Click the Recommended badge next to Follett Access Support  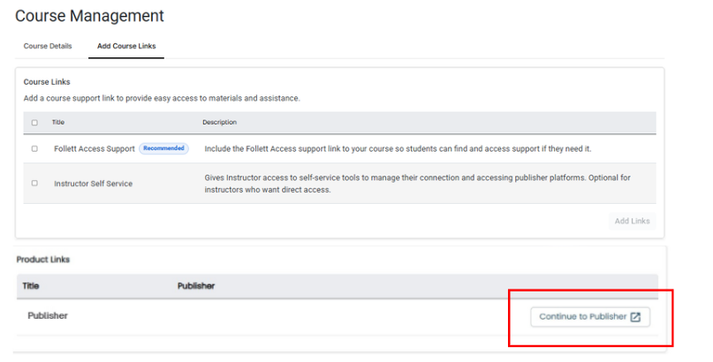[163, 148]
